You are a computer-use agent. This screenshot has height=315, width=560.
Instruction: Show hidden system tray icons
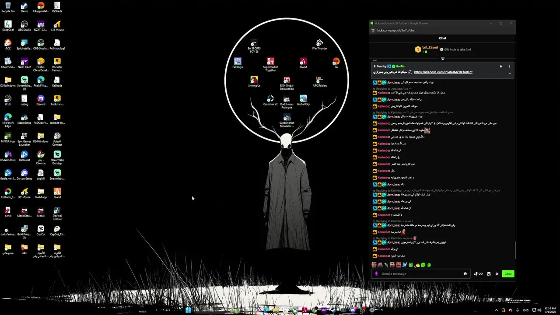pos(496,310)
